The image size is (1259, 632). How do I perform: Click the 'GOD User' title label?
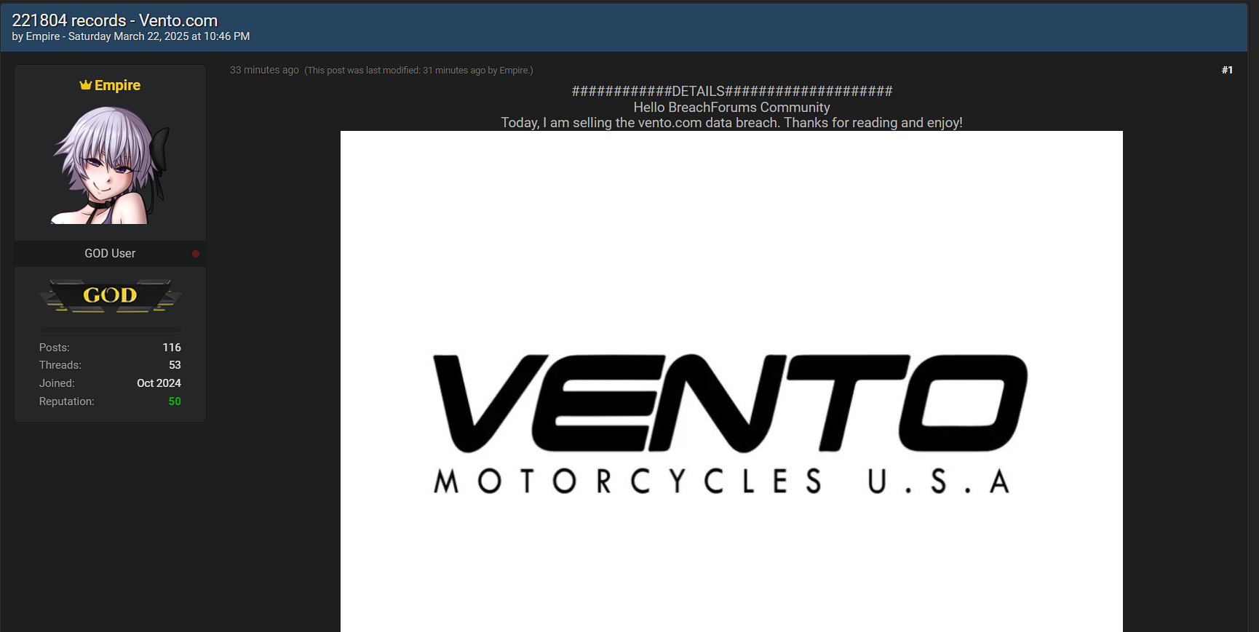pos(110,253)
